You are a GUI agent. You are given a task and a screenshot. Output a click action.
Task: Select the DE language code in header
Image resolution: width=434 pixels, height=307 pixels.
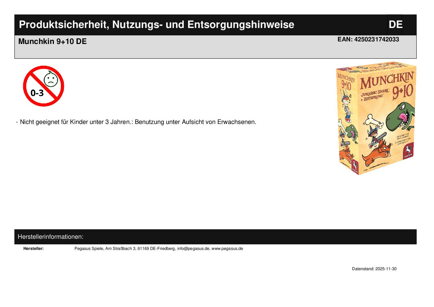pyautogui.click(x=395, y=25)
